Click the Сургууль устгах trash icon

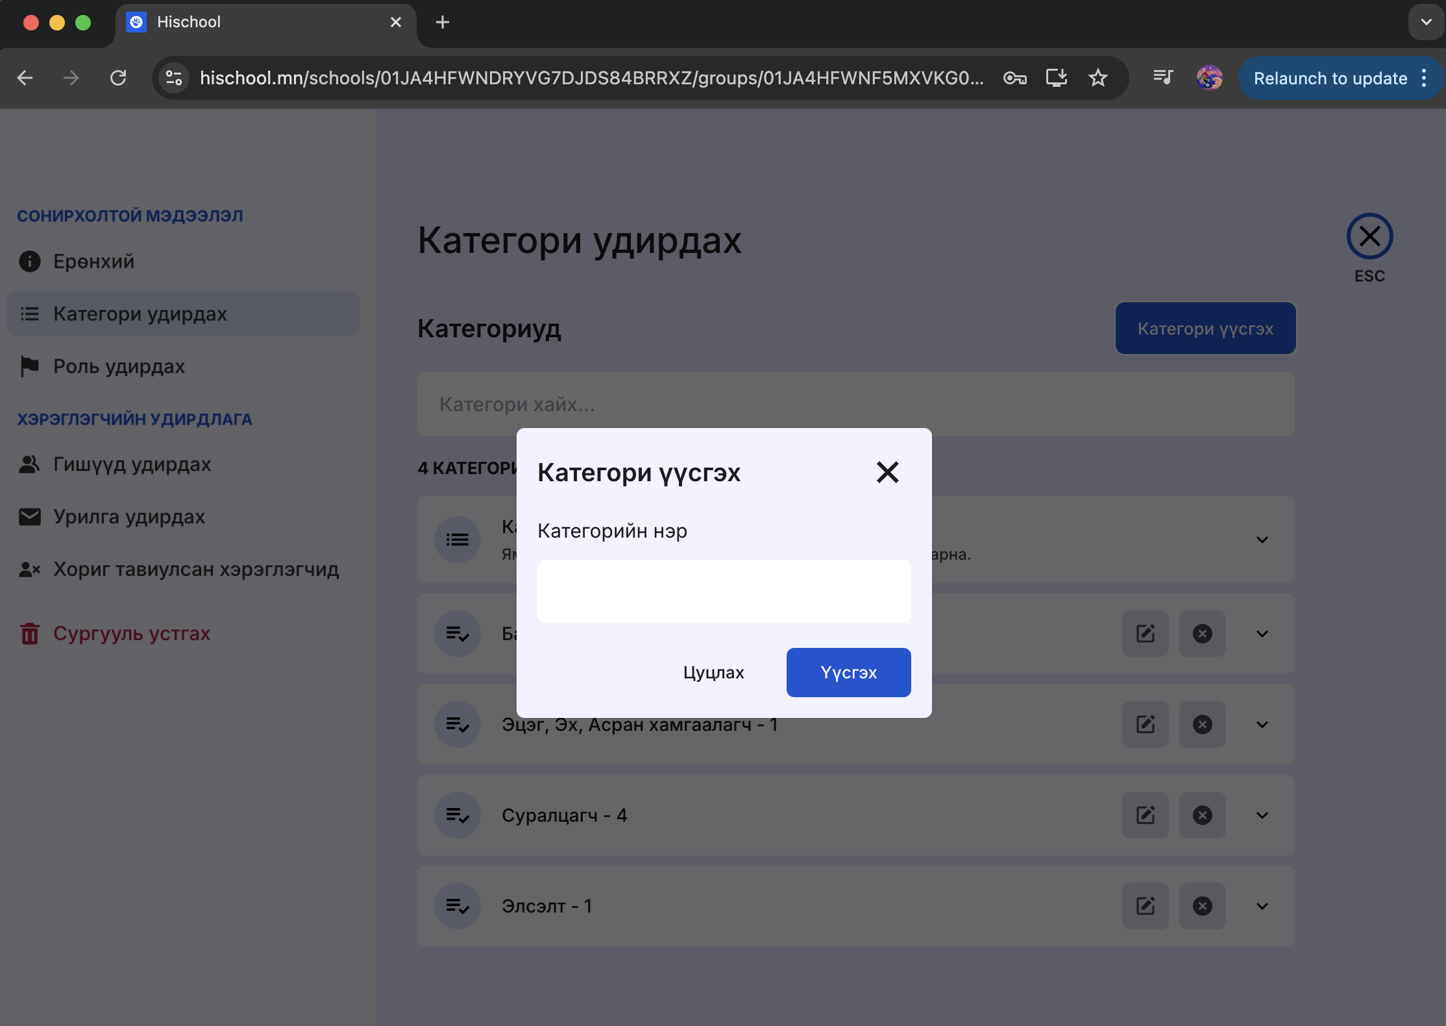[x=30, y=634]
